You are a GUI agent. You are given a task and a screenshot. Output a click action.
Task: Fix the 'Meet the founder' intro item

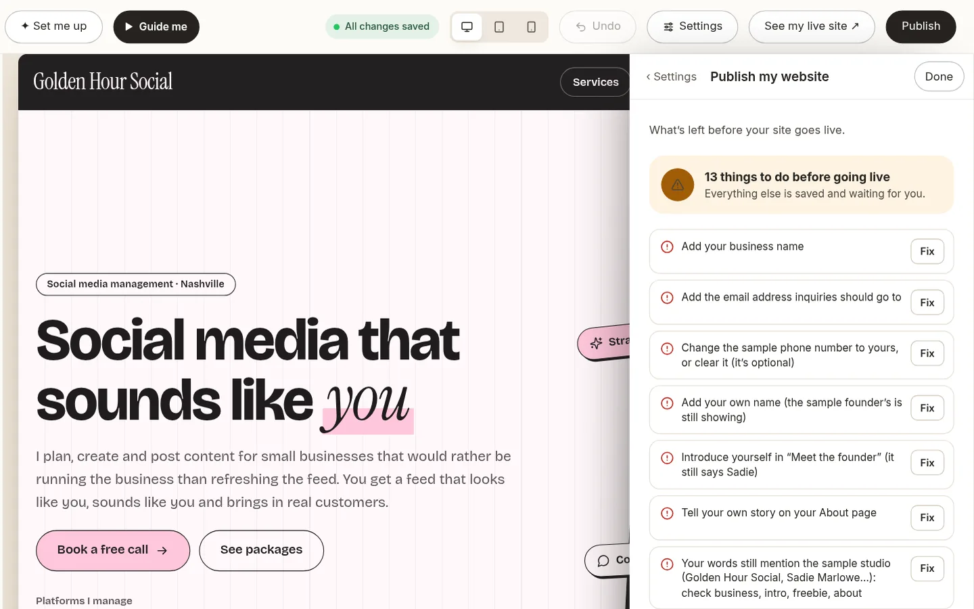tap(927, 463)
